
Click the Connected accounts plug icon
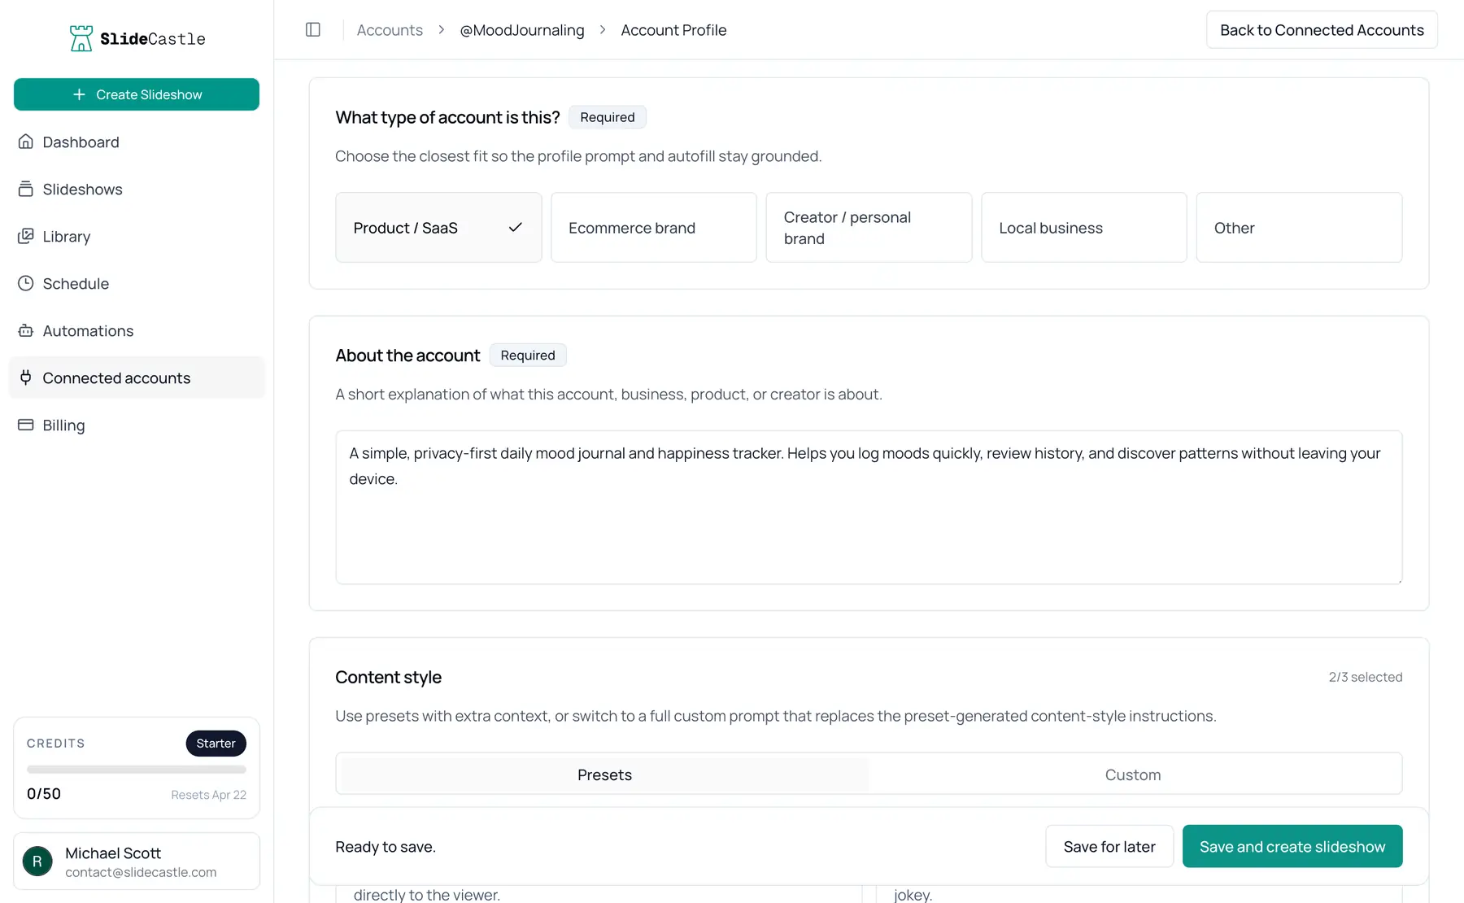(x=26, y=378)
